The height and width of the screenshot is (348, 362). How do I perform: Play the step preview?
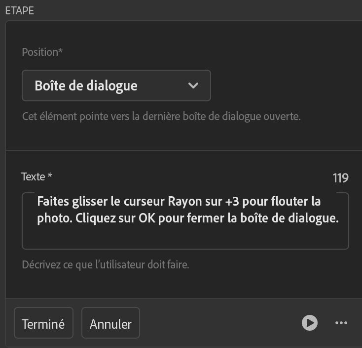tap(310, 323)
